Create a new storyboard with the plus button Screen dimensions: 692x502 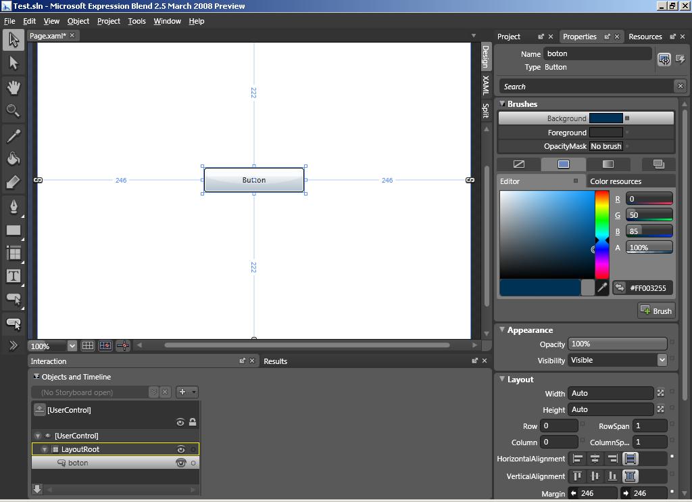pyautogui.click(x=182, y=392)
